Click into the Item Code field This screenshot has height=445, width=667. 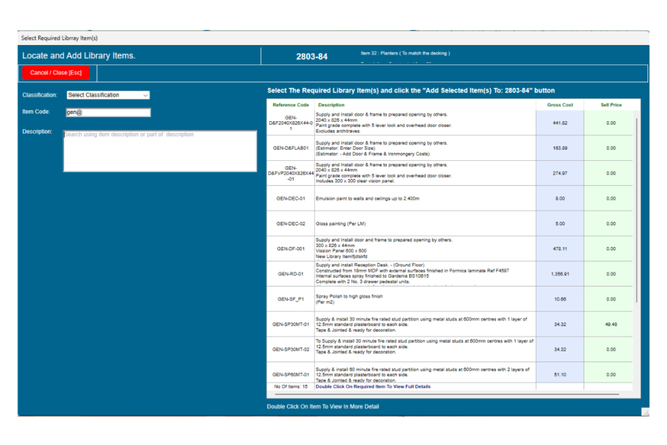coord(108,113)
